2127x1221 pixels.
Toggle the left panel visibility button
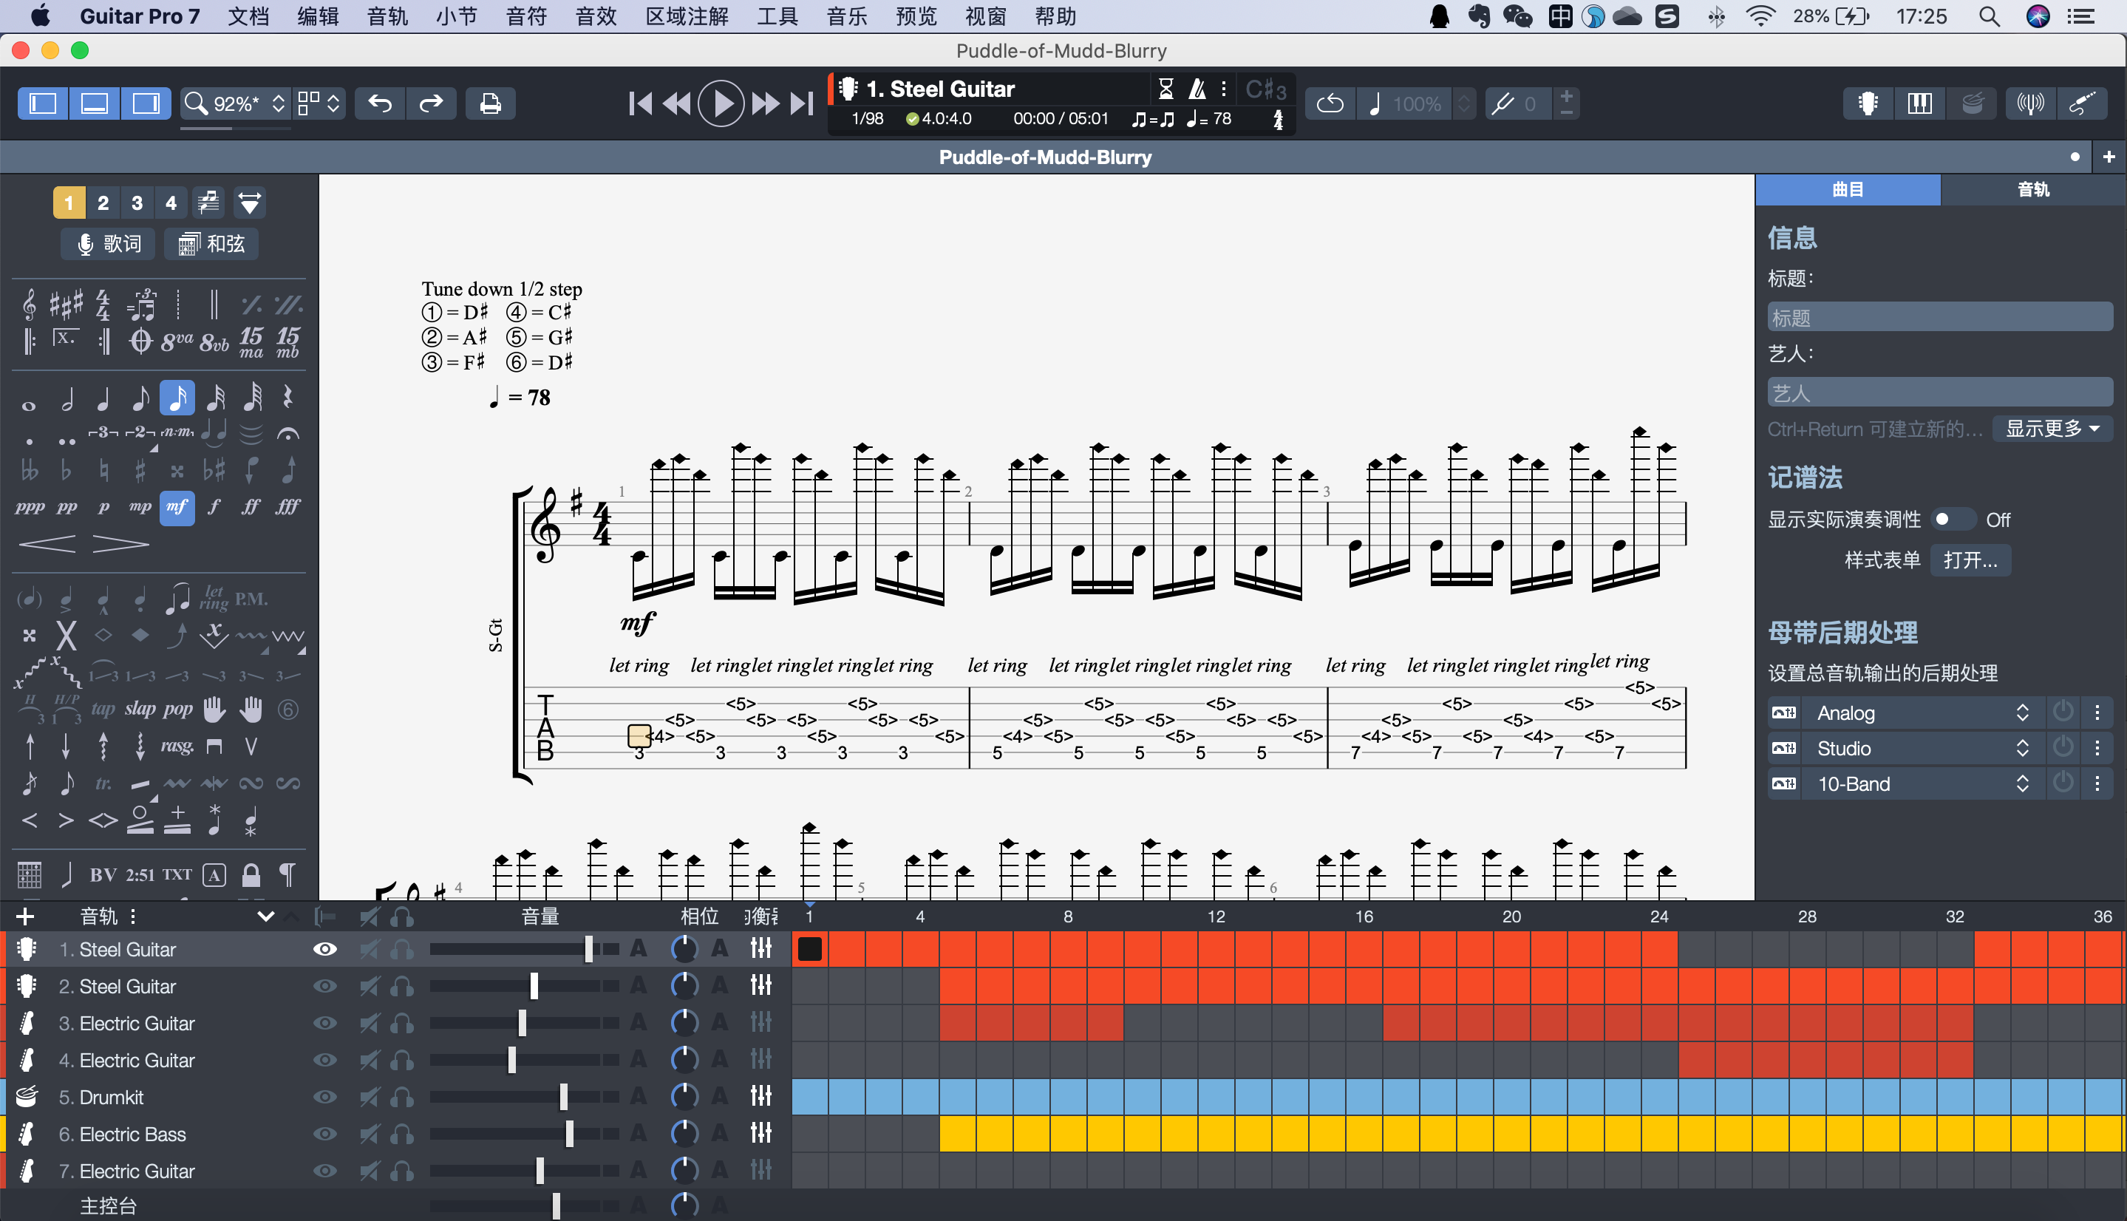click(43, 103)
